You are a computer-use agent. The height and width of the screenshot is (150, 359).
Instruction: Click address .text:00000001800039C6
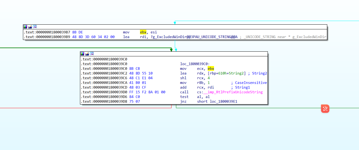pos(104,78)
